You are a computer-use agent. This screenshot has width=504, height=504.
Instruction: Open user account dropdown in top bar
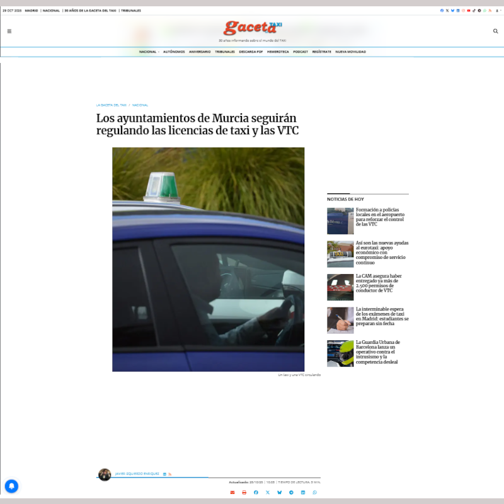click(x=498, y=11)
